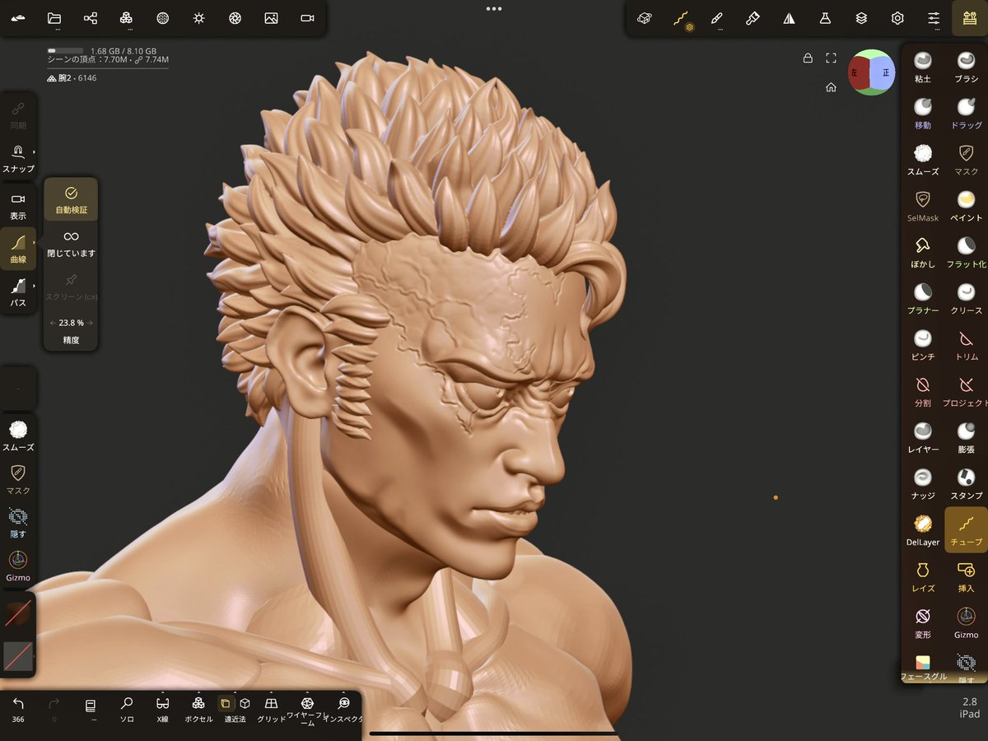Select the 移動 (Move) tool

[923, 114]
